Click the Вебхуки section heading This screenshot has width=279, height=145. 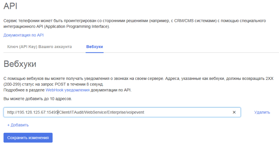point(20,64)
